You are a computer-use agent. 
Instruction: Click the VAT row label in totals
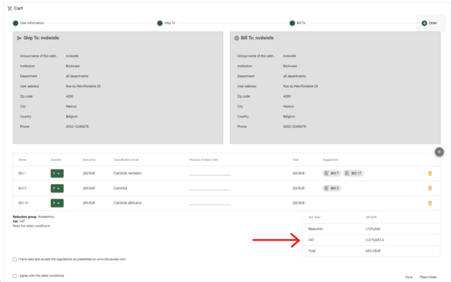311,240
